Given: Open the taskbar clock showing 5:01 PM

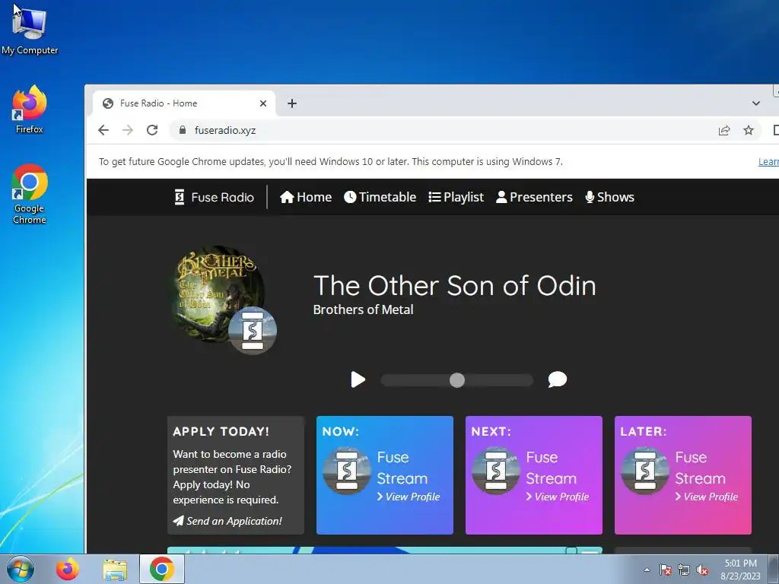Looking at the screenshot, I should (741, 570).
